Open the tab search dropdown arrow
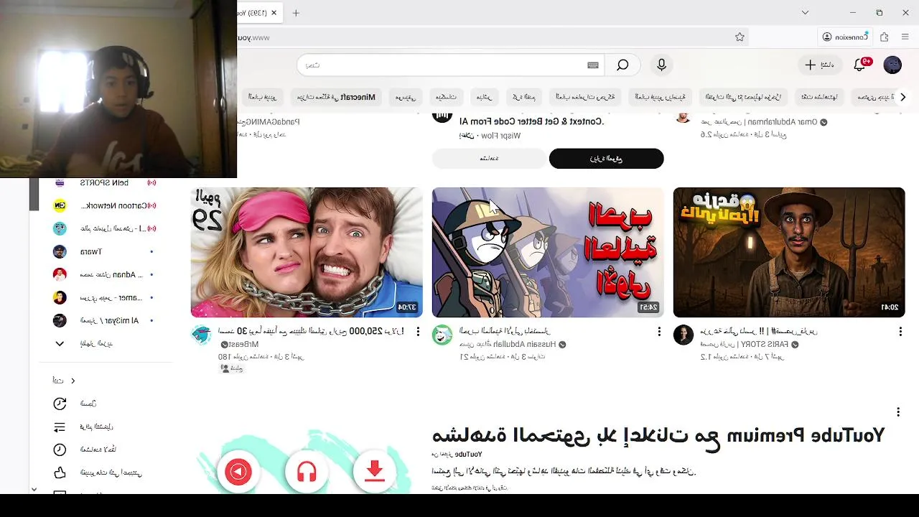The image size is (919, 517). [x=805, y=13]
